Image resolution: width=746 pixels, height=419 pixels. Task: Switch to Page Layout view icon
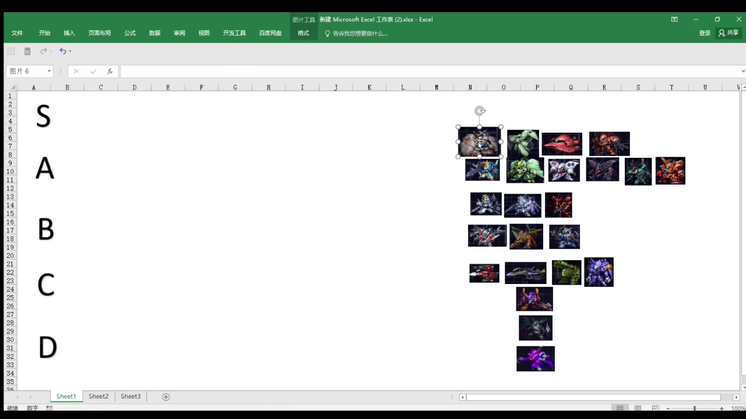coord(638,409)
